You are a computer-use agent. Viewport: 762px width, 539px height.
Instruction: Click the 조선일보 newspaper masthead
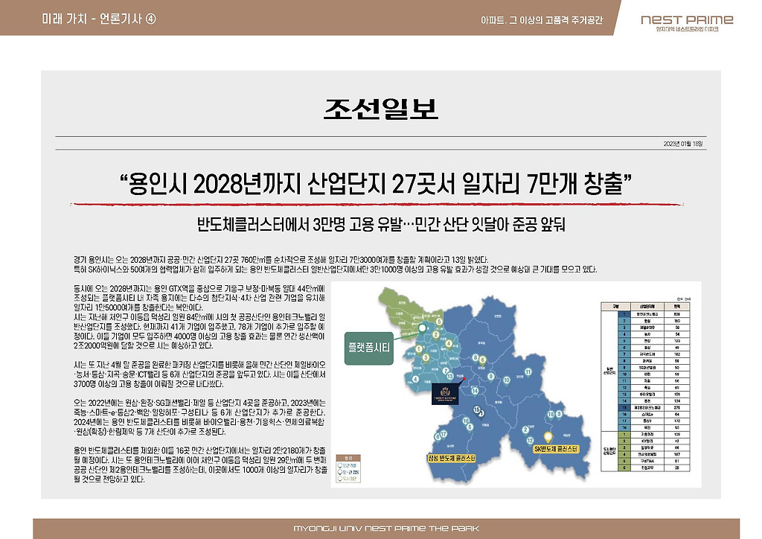pos(381,109)
